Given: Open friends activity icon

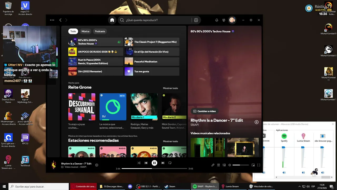Looking at the screenshot, I should click(224, 20).
